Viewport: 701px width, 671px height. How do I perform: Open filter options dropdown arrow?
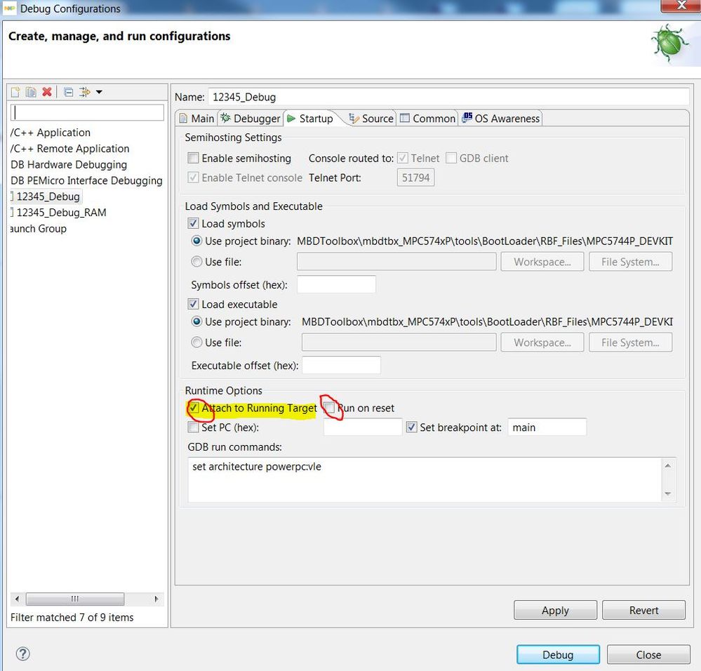coord(99,92)
